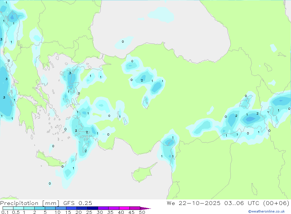Click the 0.1 legend scale label
Viewport: 291px width, 214px height.
coord(5,212)
